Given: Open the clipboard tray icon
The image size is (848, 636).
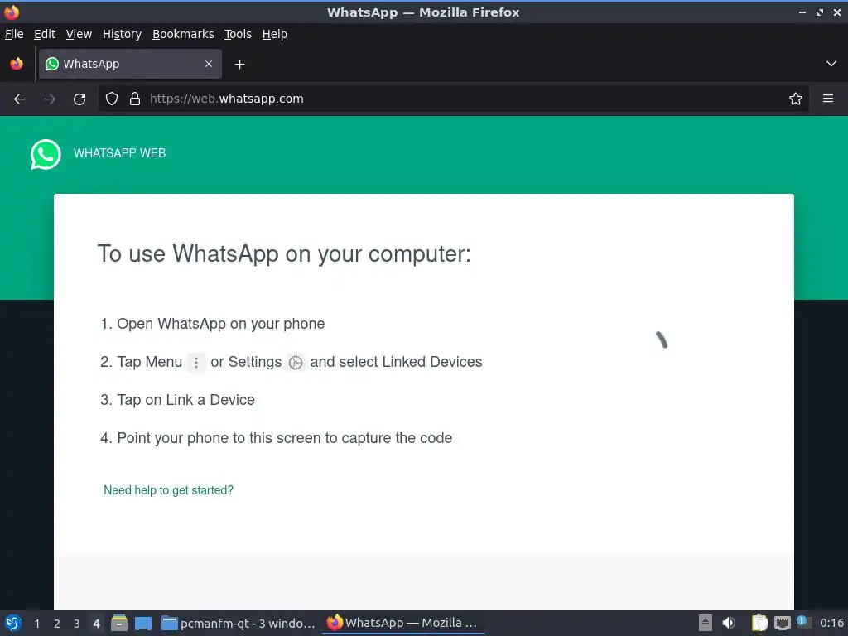Looking at the screenshot, I should point(759,623).
